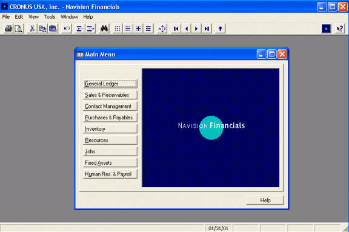
Task: Open Print Preview from toolbar
Action: click(18, 28)
